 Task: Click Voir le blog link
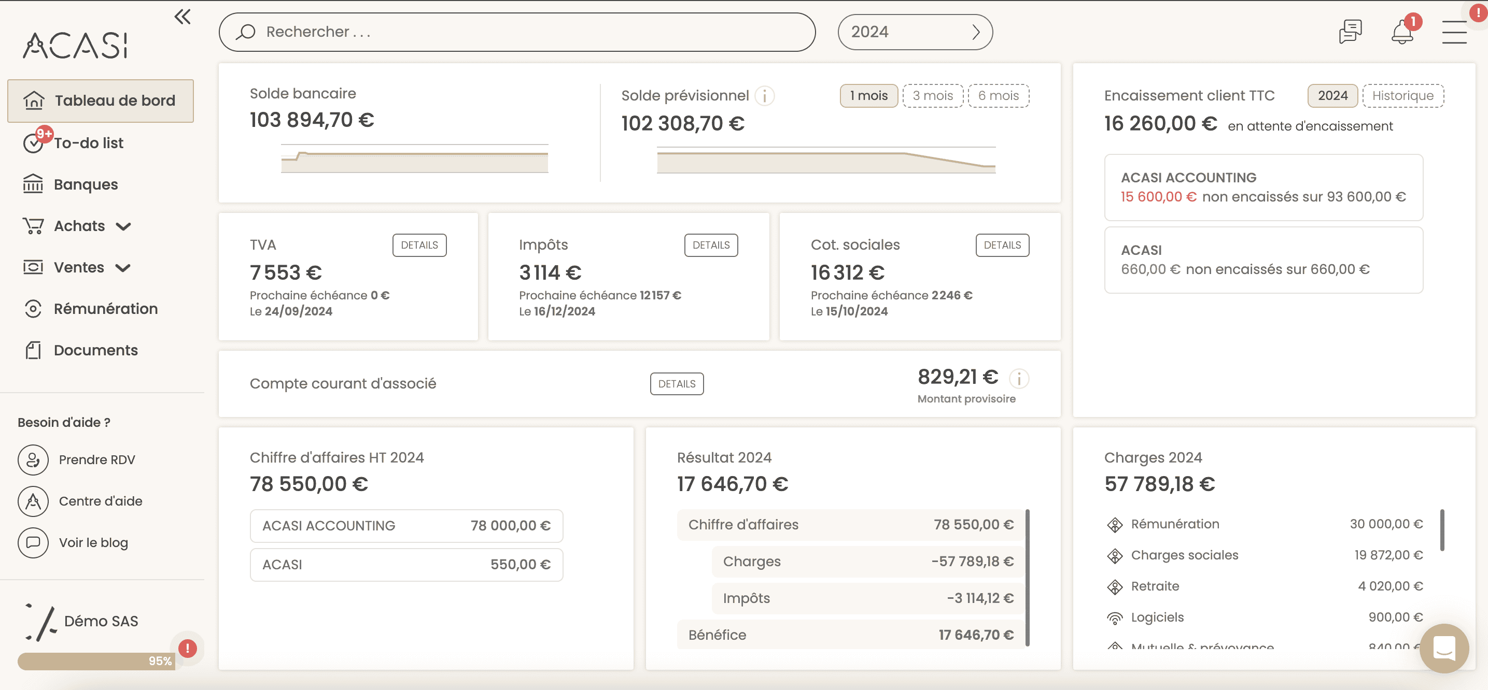point(93,543)
